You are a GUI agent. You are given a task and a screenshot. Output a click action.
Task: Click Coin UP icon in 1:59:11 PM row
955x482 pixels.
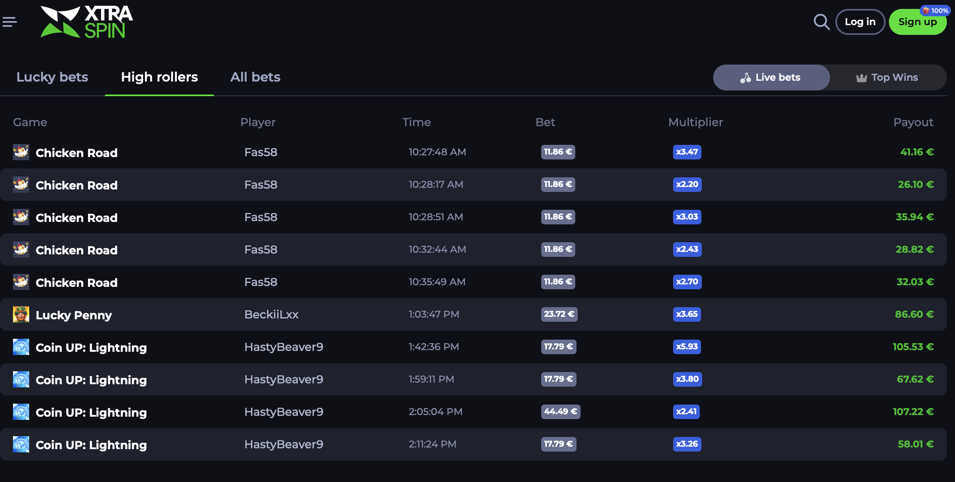21,379
